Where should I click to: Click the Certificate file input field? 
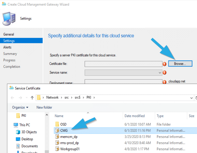[x=123, y=64]
